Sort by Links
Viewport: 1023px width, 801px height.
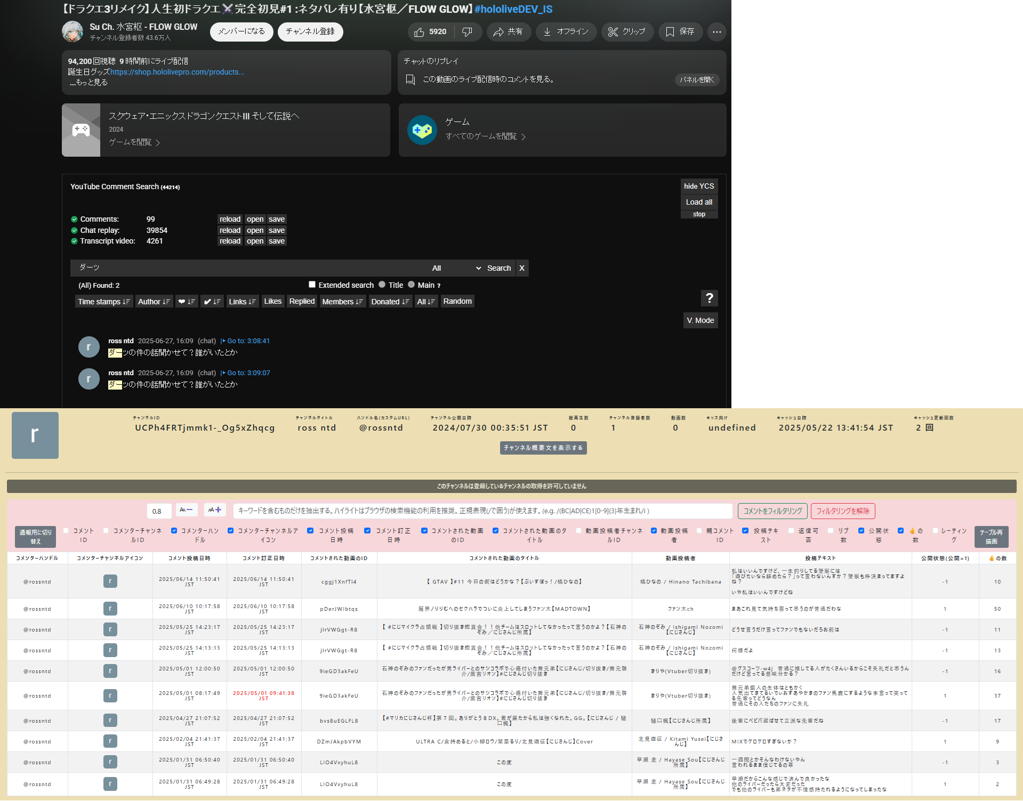coord(243,302)
